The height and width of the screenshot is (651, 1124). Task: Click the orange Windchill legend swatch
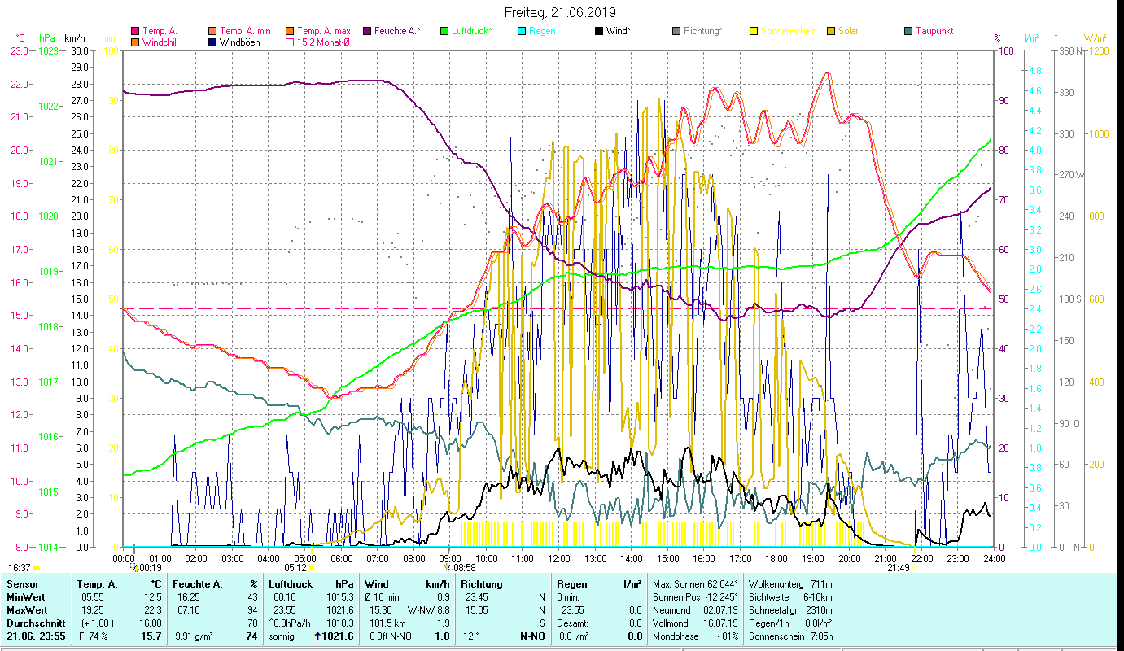coord(135,42)
